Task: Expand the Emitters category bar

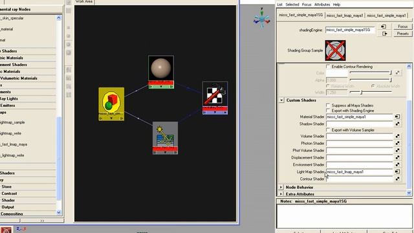Action: 28,105
